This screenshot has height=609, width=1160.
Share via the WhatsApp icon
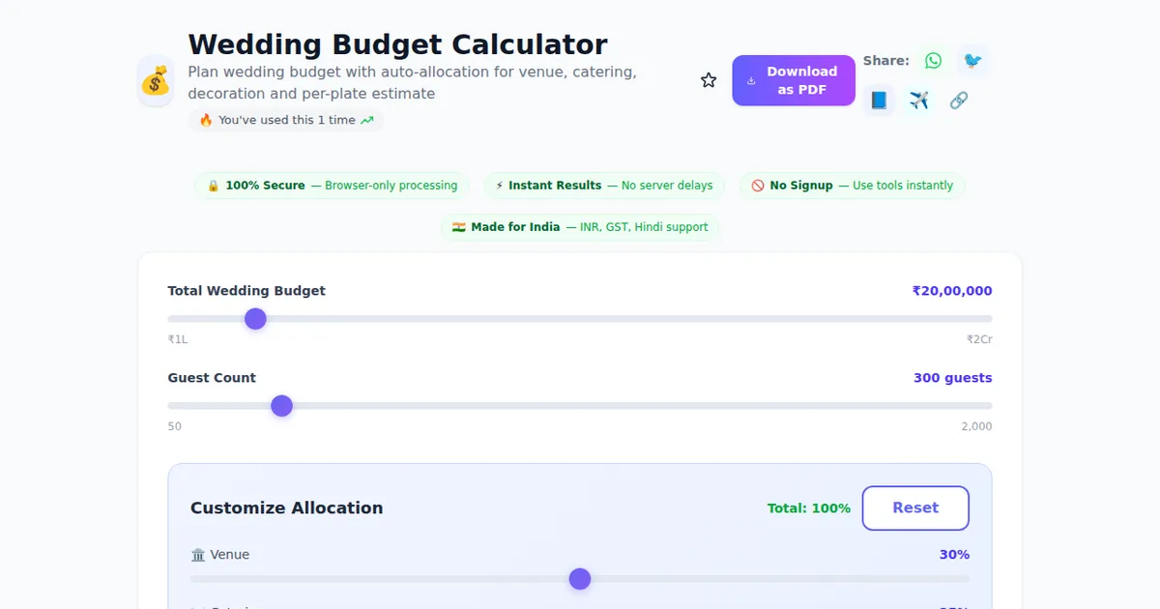(933, 61)
